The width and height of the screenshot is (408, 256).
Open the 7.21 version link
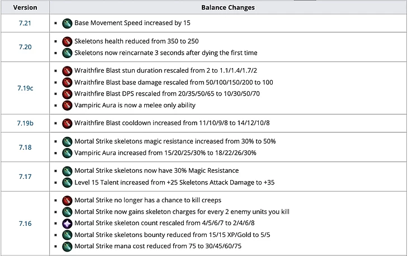25,23
